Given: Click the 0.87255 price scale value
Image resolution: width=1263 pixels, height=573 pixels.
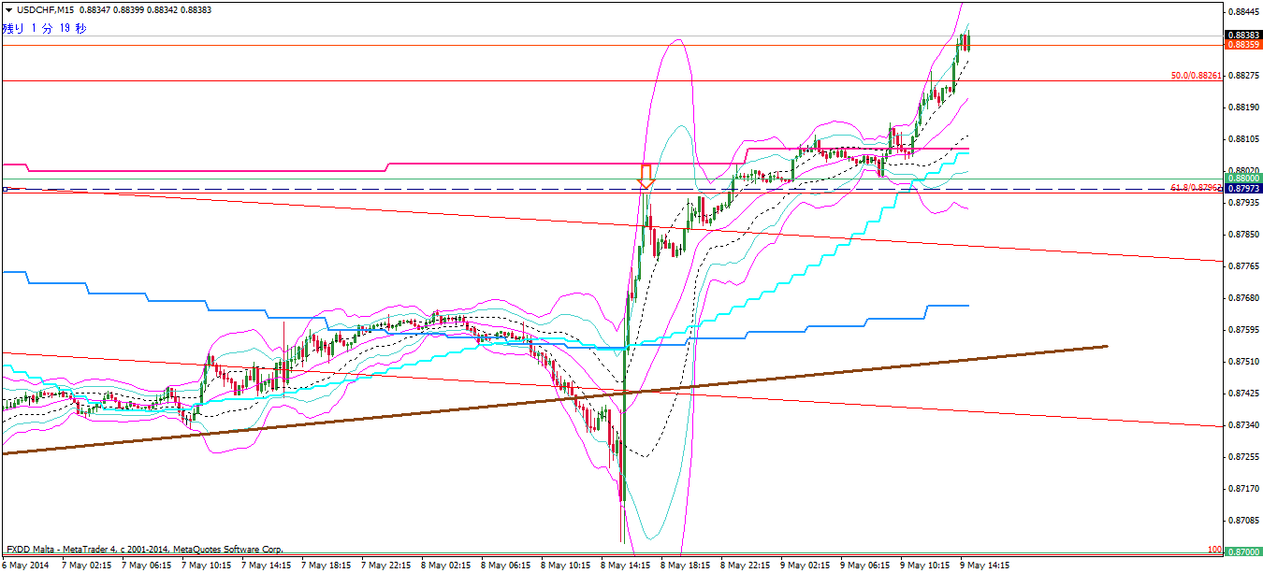Looking at the screenshot, I should tap(1242, 457).
